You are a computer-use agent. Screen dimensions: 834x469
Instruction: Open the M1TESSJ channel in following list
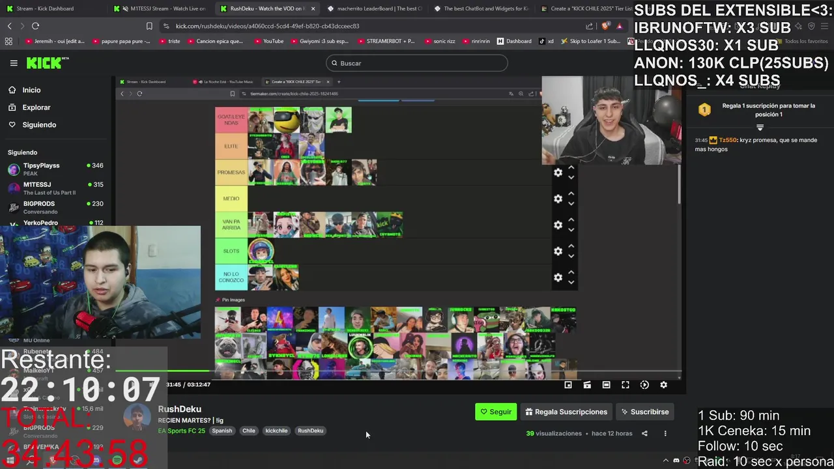55,188
